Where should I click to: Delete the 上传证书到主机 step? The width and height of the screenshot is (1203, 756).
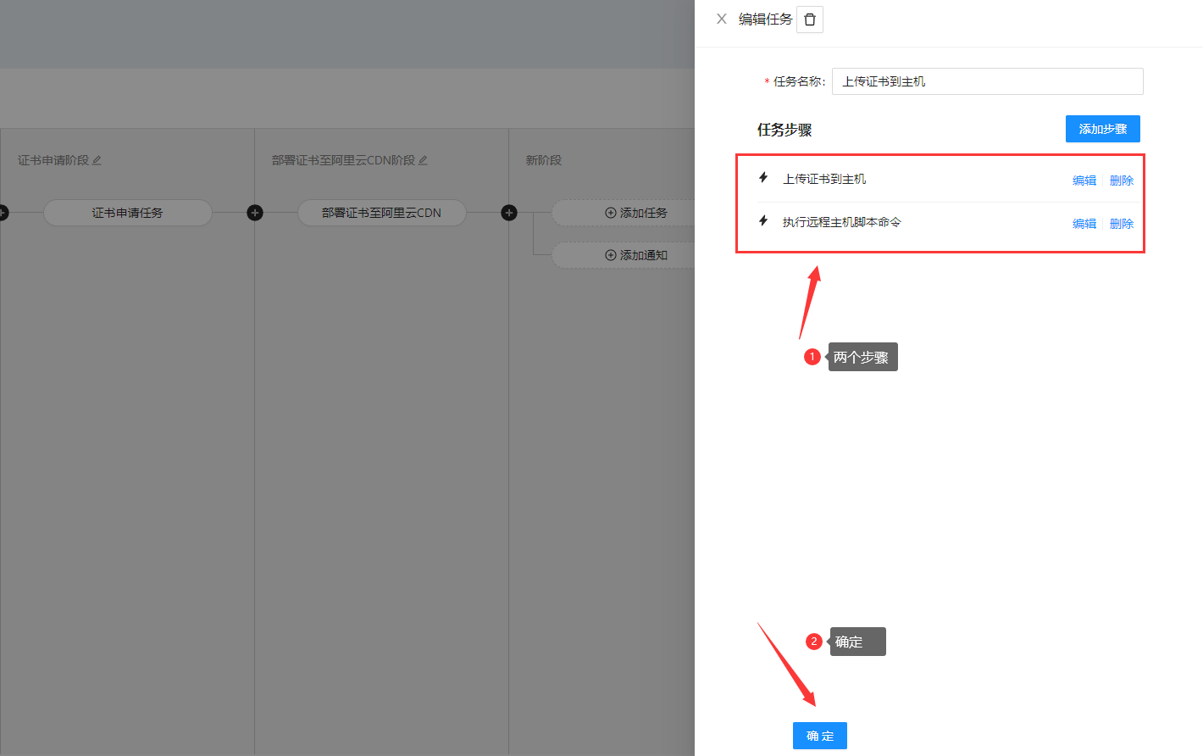1121,181
